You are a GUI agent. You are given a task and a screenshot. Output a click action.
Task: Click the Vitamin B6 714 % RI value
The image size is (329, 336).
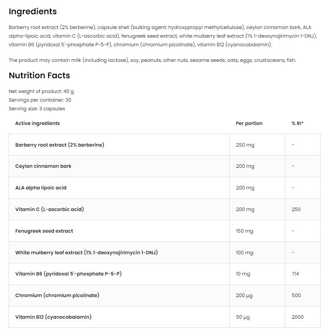pos(295,274)
